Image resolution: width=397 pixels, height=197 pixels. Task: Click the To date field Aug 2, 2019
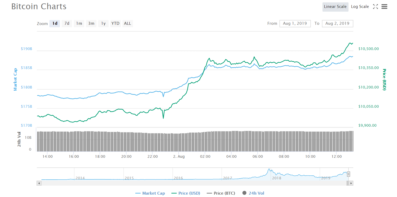point(338,23)
